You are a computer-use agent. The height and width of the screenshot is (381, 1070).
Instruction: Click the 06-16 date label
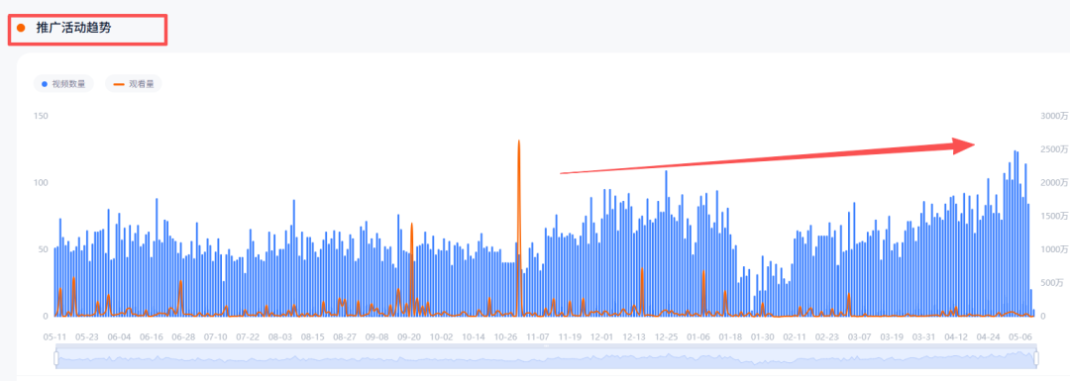[x=152, y=336]
